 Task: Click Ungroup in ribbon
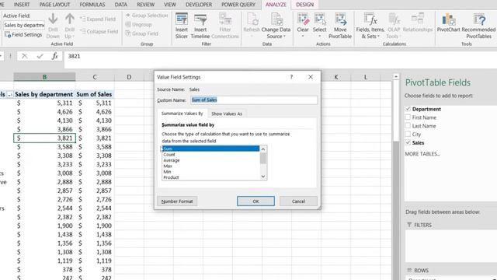pyautogui.click(x=138, y=24)
